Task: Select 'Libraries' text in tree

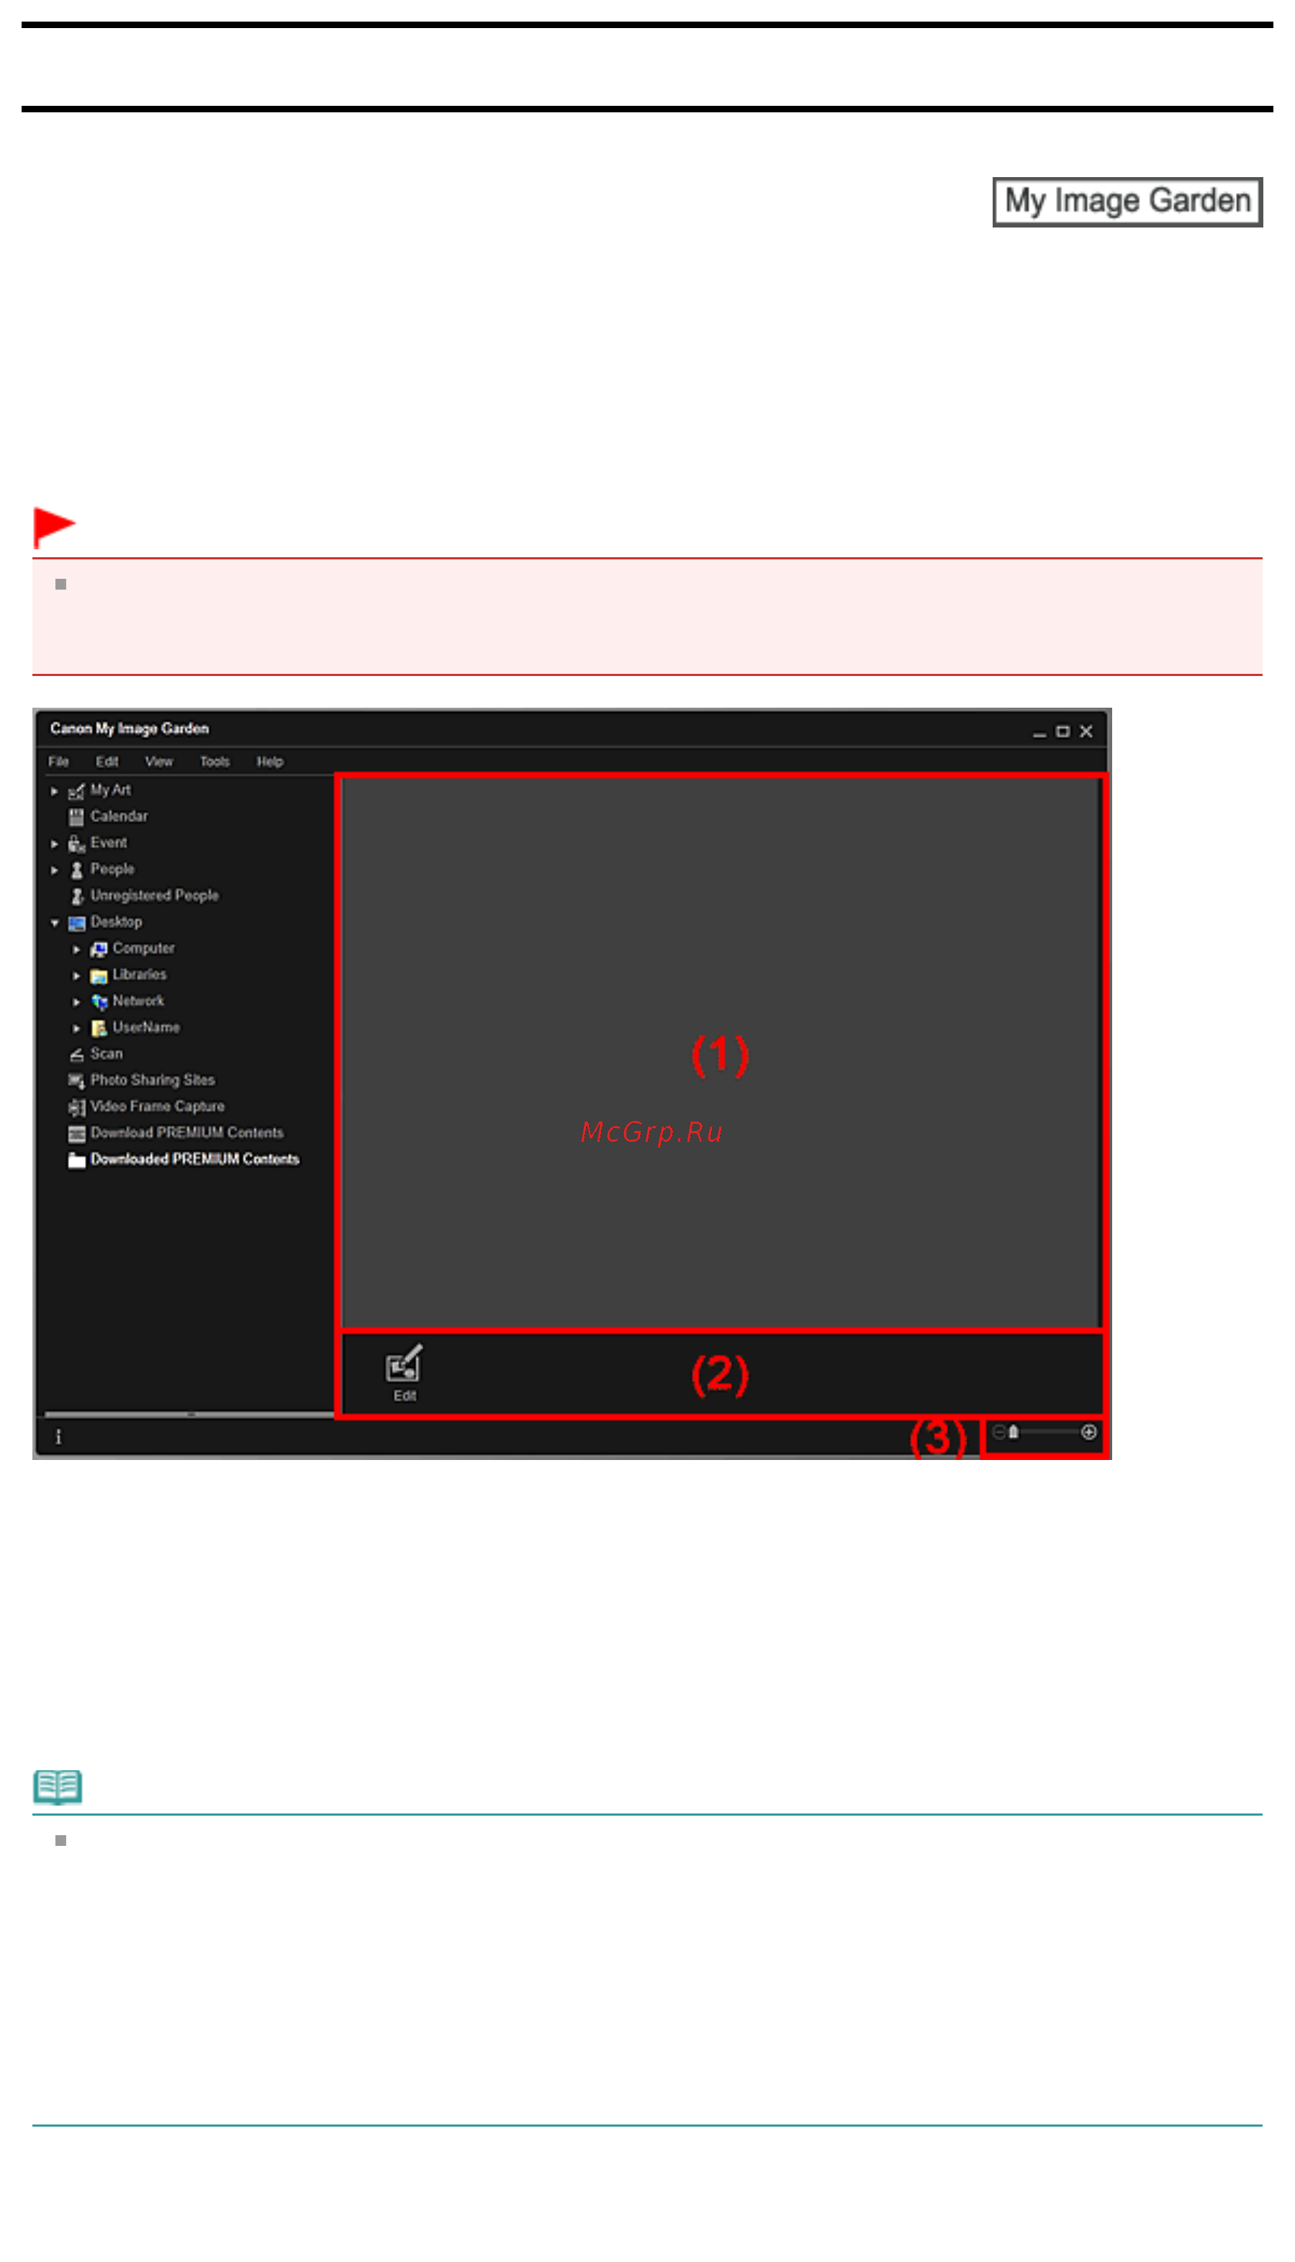Action: tap(140, 975)
